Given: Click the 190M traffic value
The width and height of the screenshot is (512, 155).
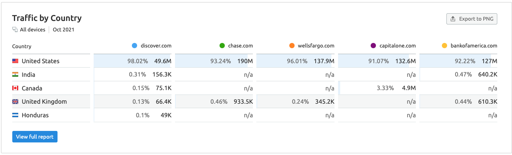Looking at the screenshot, I should pyautogui.click(x=245, y=61).
